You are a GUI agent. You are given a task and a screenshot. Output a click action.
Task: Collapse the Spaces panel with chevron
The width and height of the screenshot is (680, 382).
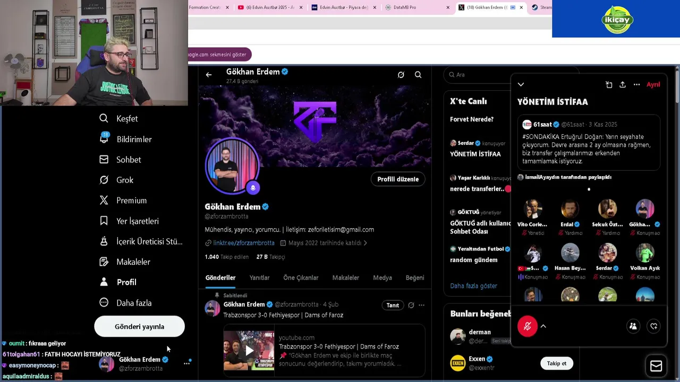[x=521, y=84]
